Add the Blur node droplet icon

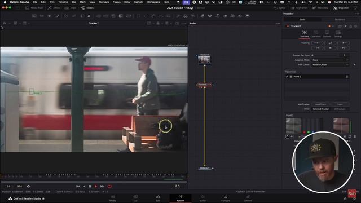[89, 16]
